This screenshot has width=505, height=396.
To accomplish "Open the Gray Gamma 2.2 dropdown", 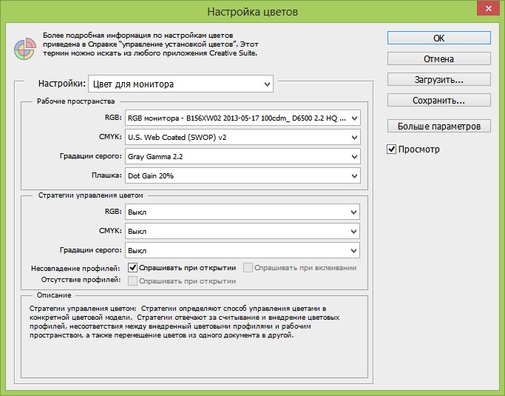I will 243,157.
